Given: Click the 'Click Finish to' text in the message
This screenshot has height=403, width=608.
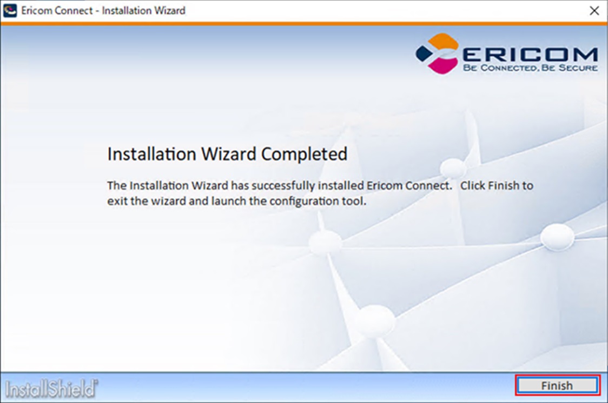Looking at the screenshot, I should 497,185.
